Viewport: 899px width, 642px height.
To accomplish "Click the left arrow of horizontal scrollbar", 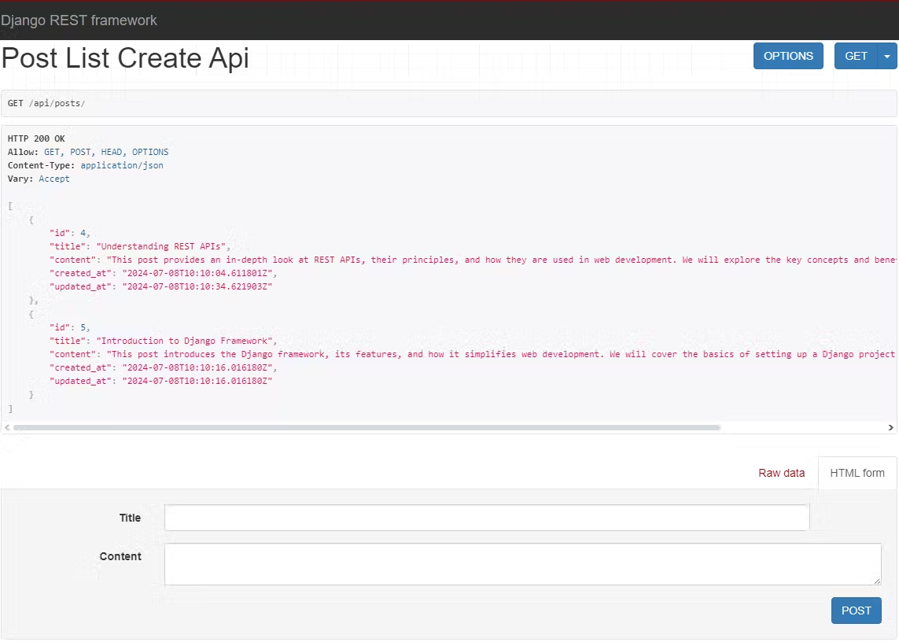I will (6, 427).
